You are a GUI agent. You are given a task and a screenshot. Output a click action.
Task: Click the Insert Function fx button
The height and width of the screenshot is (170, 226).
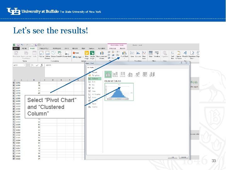[x=42, y=65]
